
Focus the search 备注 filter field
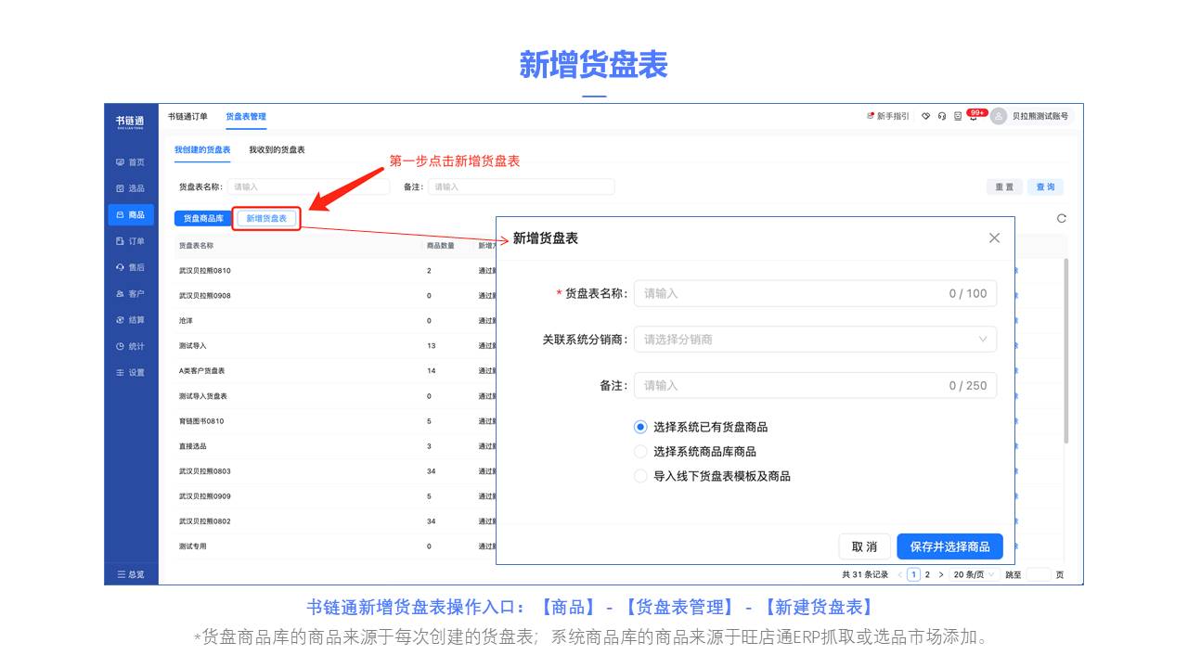pos(521,186)
